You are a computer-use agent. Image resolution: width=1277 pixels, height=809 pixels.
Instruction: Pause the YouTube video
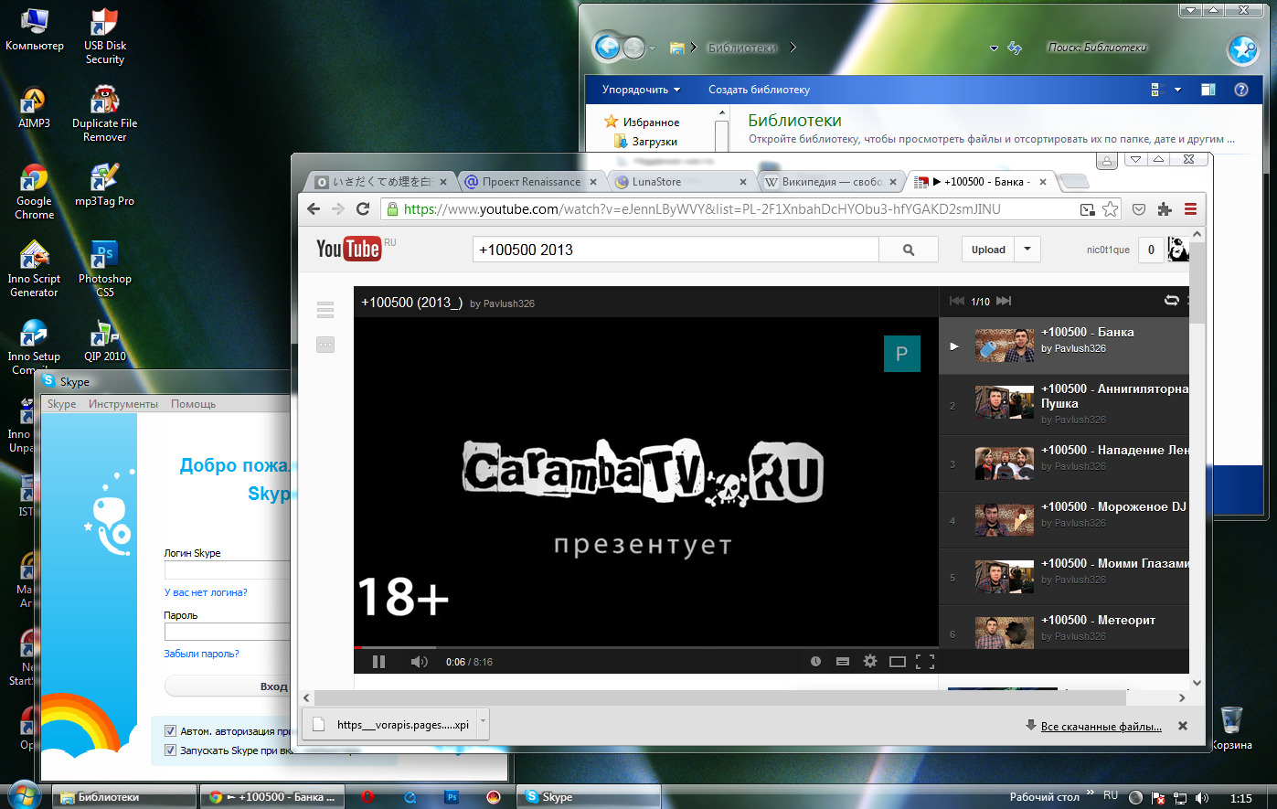[x=379, y=662]
